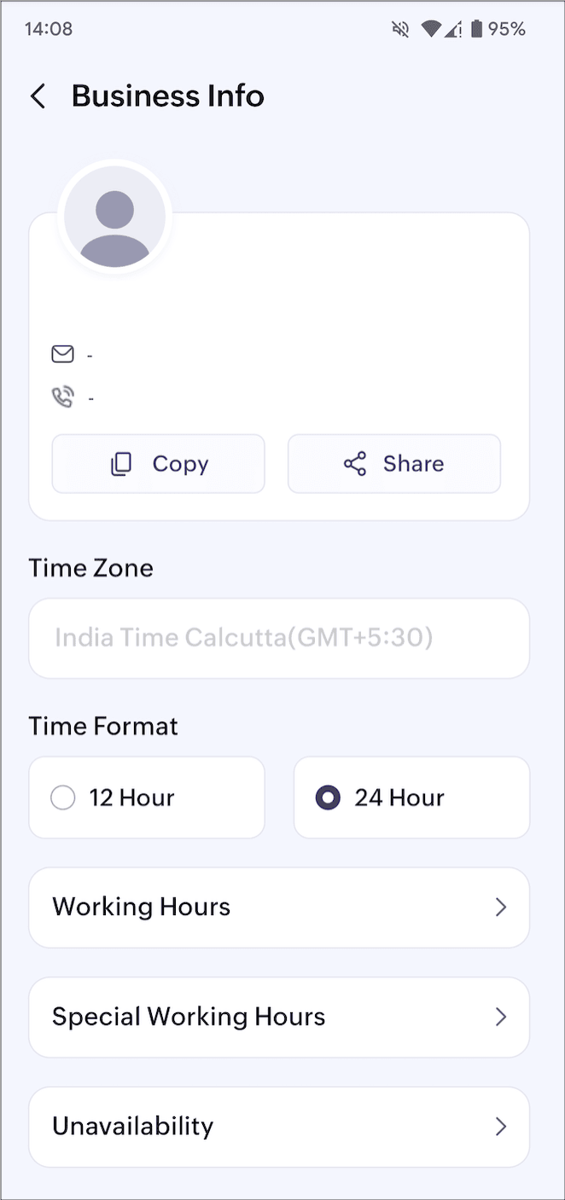The height and width of the screenshot is (1200, 565).
Task: Tap the back arrow icon
Action: click(38, 96)
